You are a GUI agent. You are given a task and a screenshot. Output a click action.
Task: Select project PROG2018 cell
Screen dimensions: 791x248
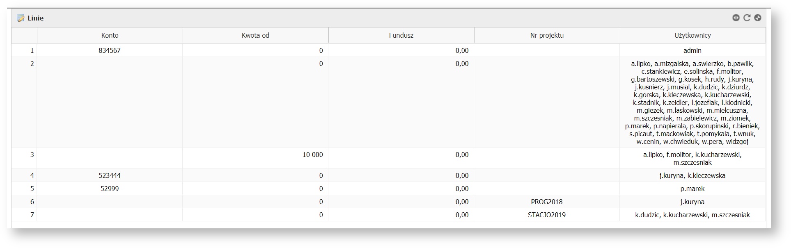click(x=547, y=202)
